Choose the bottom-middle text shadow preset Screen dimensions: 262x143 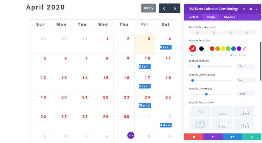(222, 124)
